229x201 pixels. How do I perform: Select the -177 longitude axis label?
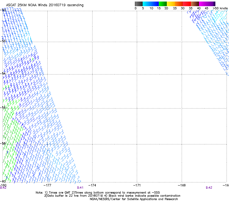pyautogui.click(x=47, y=185)
